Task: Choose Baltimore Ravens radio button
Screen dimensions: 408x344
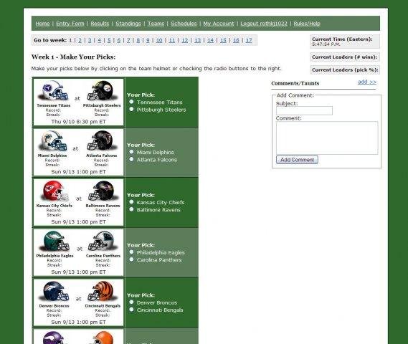Action: [x=131, y=209]
